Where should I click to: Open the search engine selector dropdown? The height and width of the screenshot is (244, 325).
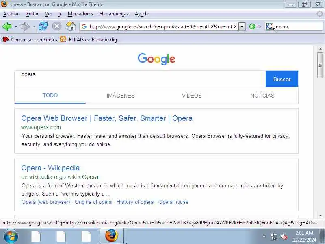pos(271,27)
